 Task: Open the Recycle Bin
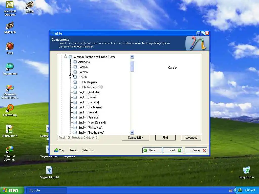(247, 172)
